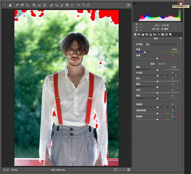Click the color temperature value 4050
The image size is (191, 174).
click(x=174, y=49)
